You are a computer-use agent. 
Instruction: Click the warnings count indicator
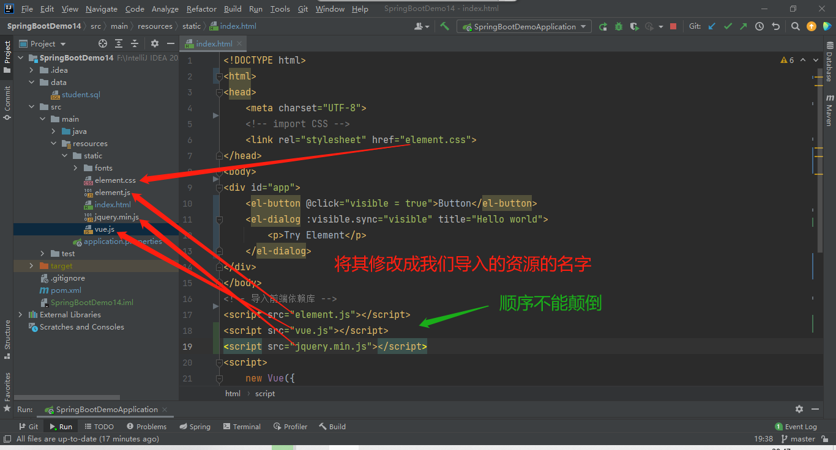pos(787,60)
